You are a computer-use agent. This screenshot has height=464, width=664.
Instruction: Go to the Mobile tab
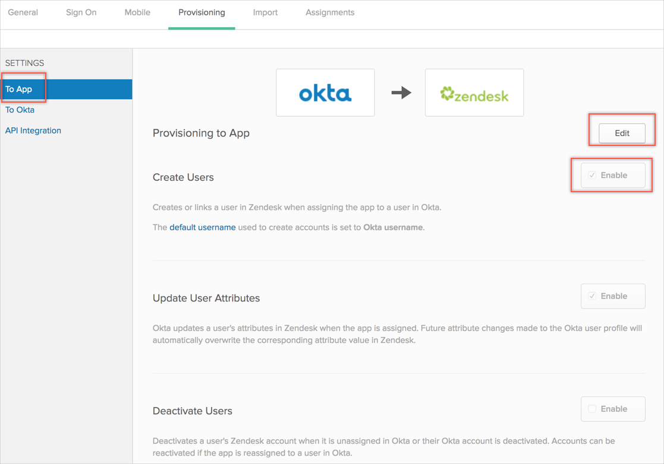click(137, 12)
